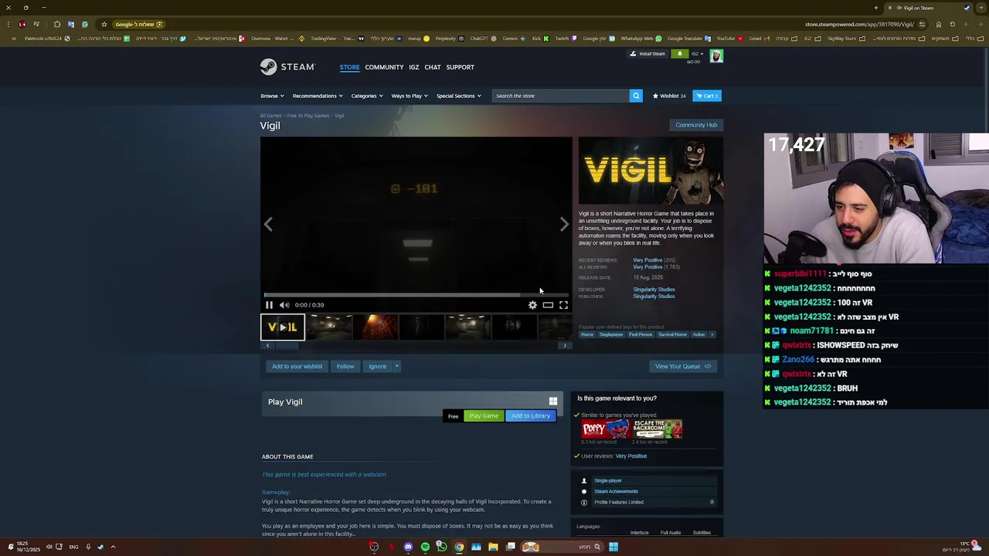This screenshot has height=556, width=989.
Task: Toggle theater mode on video player
Action: click(x=548, y=305)
